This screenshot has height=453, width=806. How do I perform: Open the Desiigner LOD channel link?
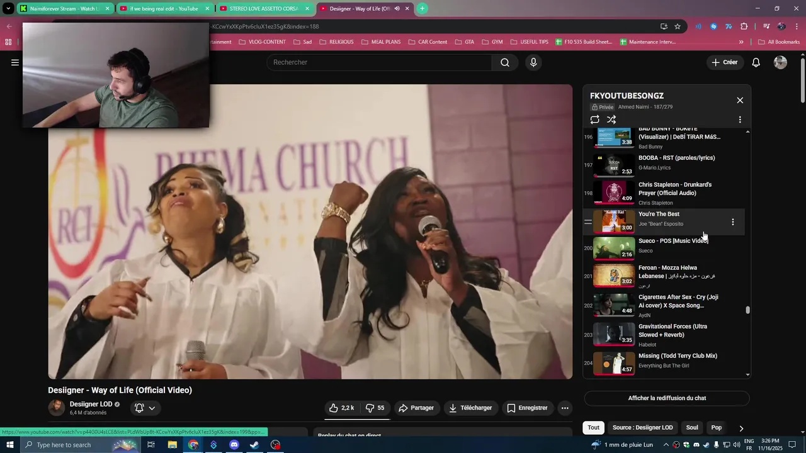91,404
